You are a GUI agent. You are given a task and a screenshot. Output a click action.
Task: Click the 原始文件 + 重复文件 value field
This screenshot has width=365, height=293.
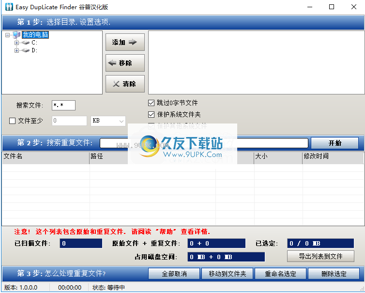(216, 244)
